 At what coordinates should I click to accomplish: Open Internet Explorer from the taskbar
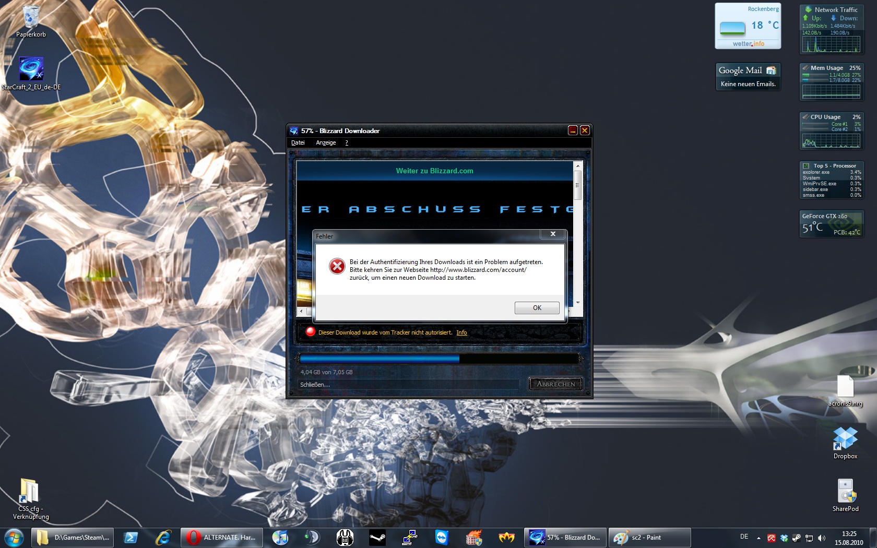pos(163,538)
